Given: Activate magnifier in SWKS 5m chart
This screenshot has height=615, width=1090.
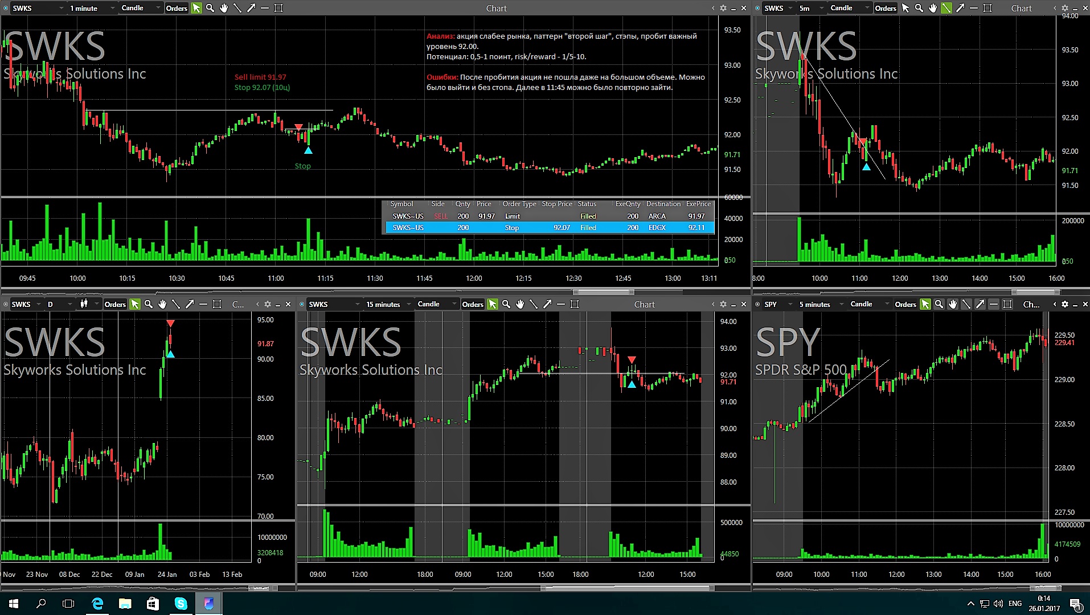Looking at the screenshot, I should click(919, 8).
